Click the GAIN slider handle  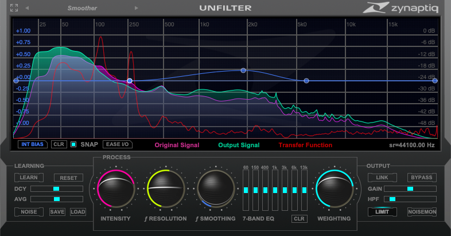click(410, 188)
